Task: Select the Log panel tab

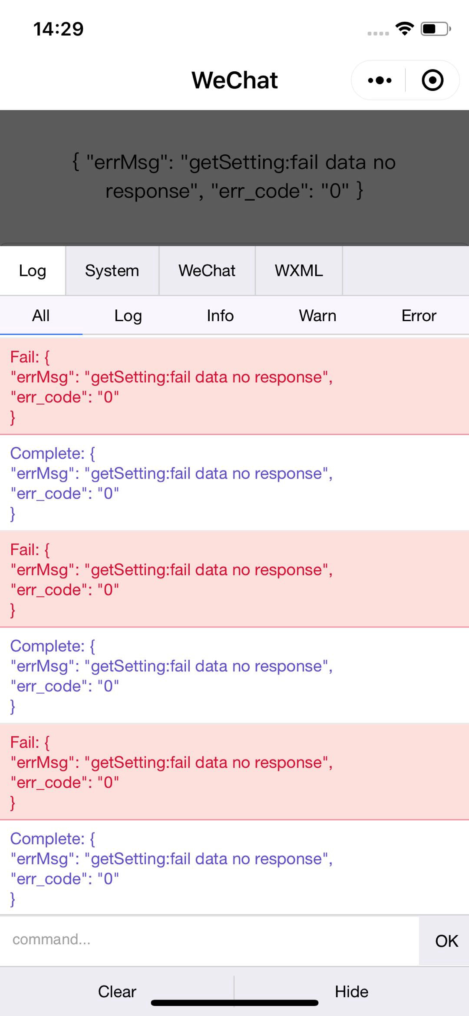Action: coord(33,271)
